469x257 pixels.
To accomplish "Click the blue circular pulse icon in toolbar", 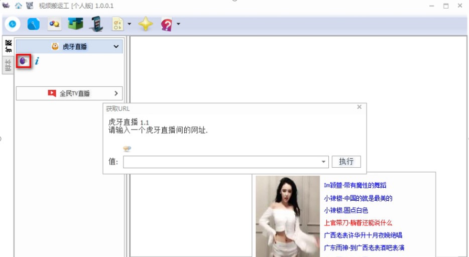I will (13, 24).
